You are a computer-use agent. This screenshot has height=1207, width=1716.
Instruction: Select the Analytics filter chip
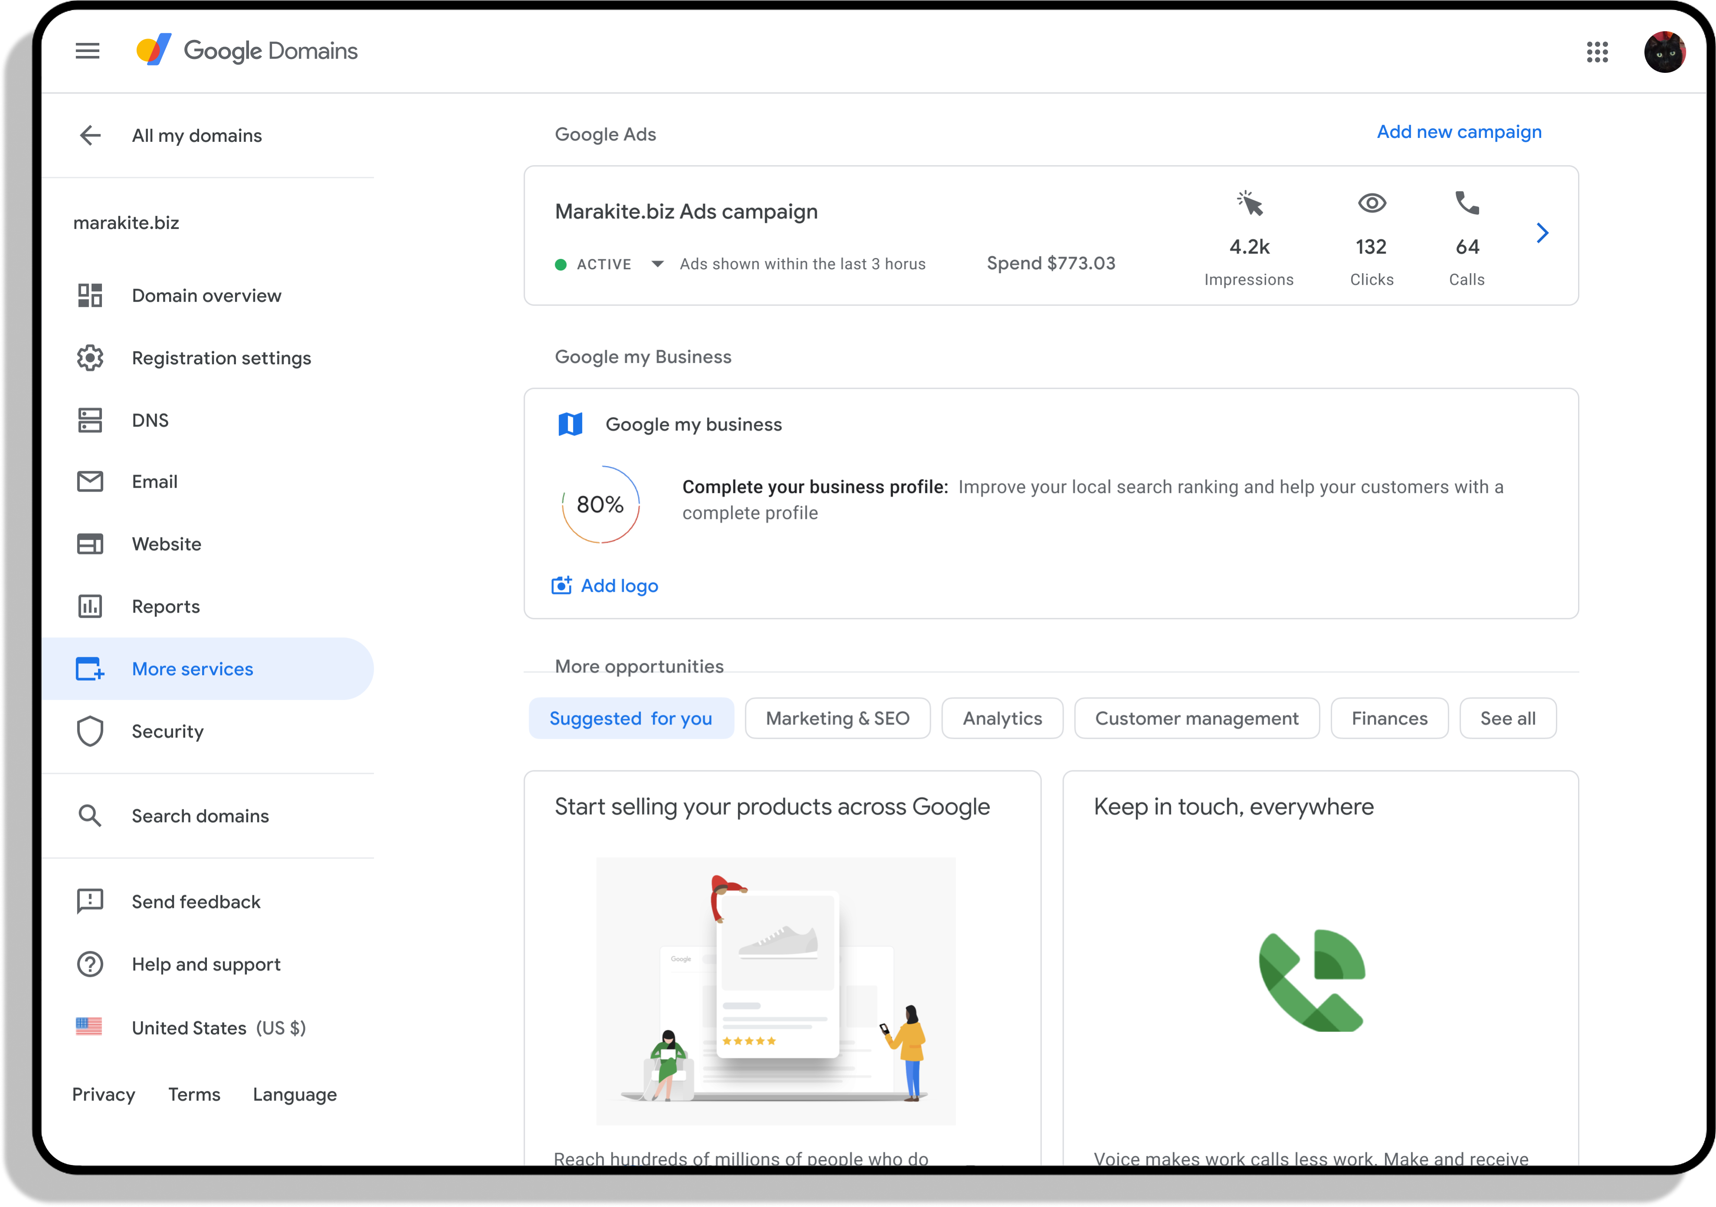1002,718
